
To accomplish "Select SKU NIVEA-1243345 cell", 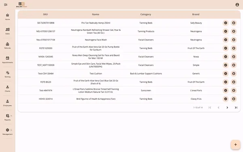I will 46,57.
